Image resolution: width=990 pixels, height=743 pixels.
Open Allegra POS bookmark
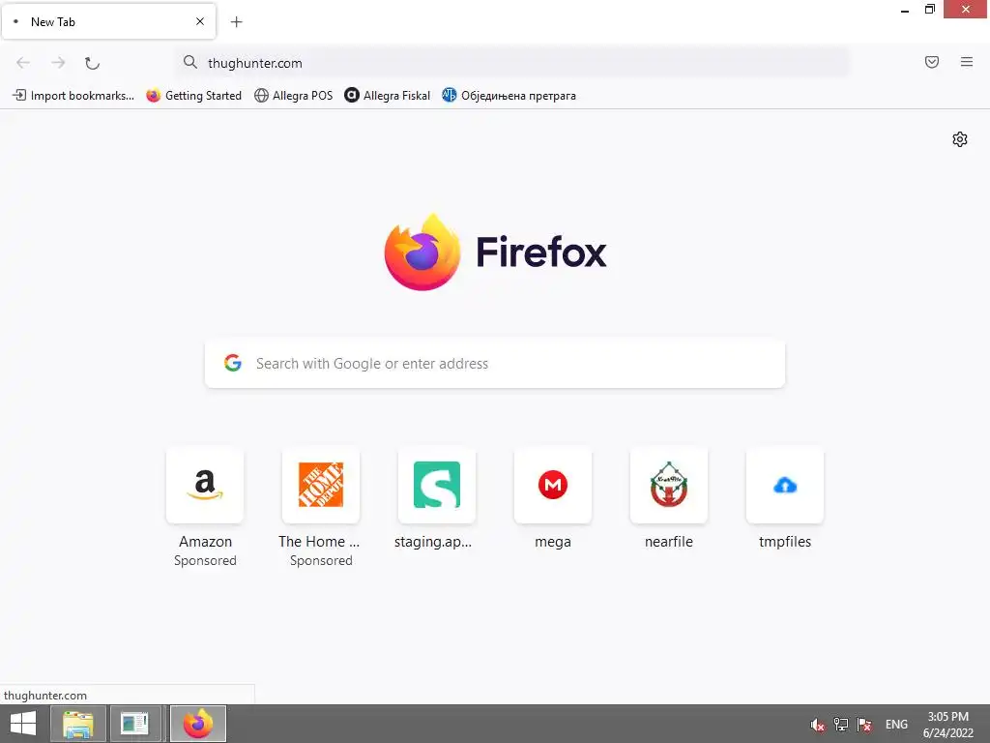tap(293, 96)
